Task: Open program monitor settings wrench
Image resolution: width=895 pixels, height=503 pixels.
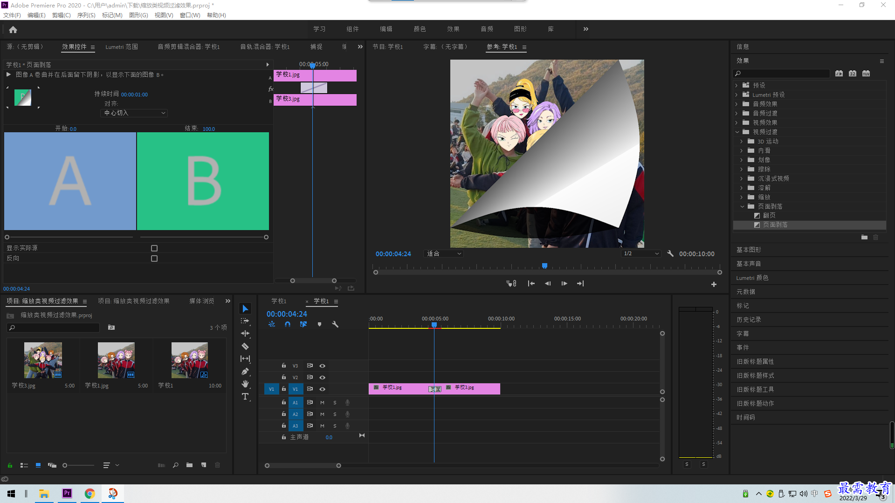Action: [x=670, y=254]
